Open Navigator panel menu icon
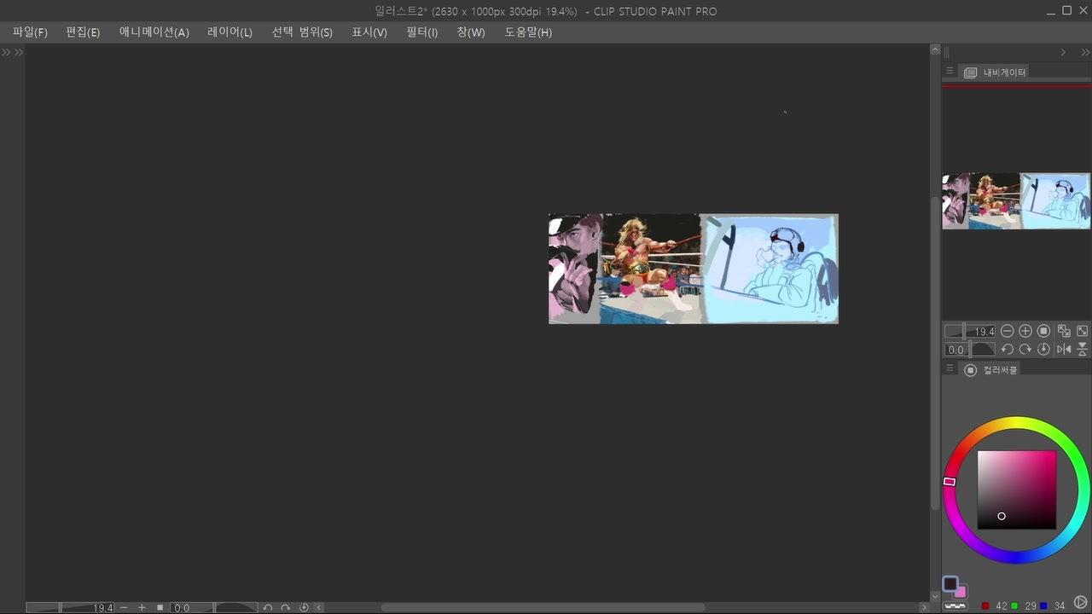1092x614 pixels. coord(950,72)
